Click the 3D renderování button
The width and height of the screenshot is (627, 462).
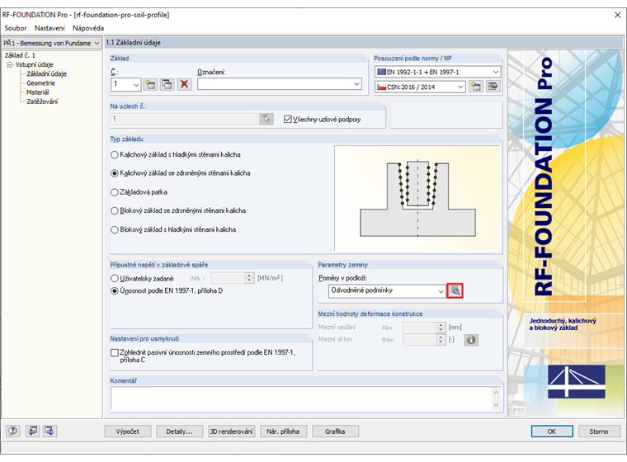tap(231, 431)
